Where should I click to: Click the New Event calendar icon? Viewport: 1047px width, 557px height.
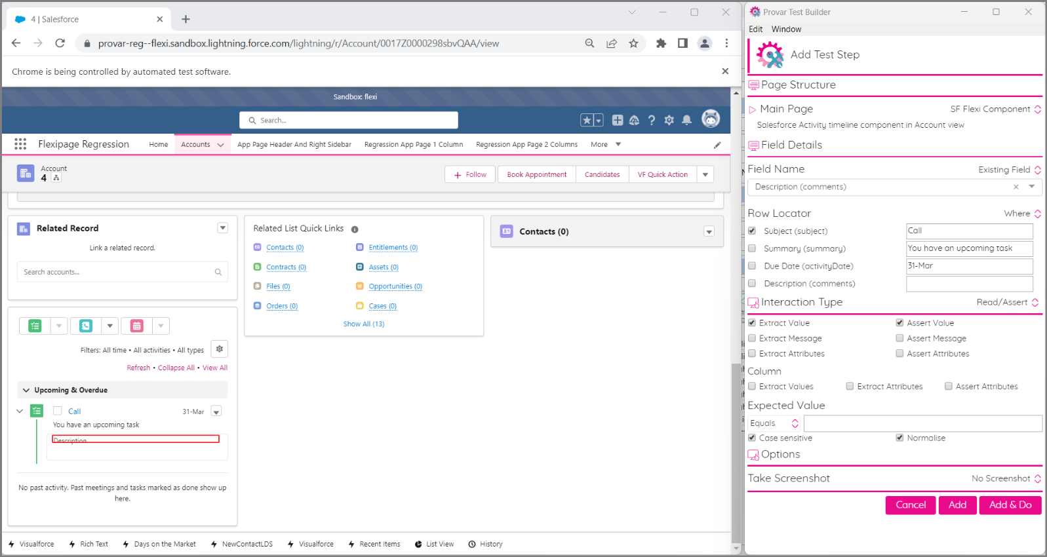[x=137, y=326]
